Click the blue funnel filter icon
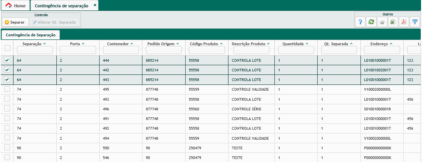The image size is (423, 164). coord(415,22)
